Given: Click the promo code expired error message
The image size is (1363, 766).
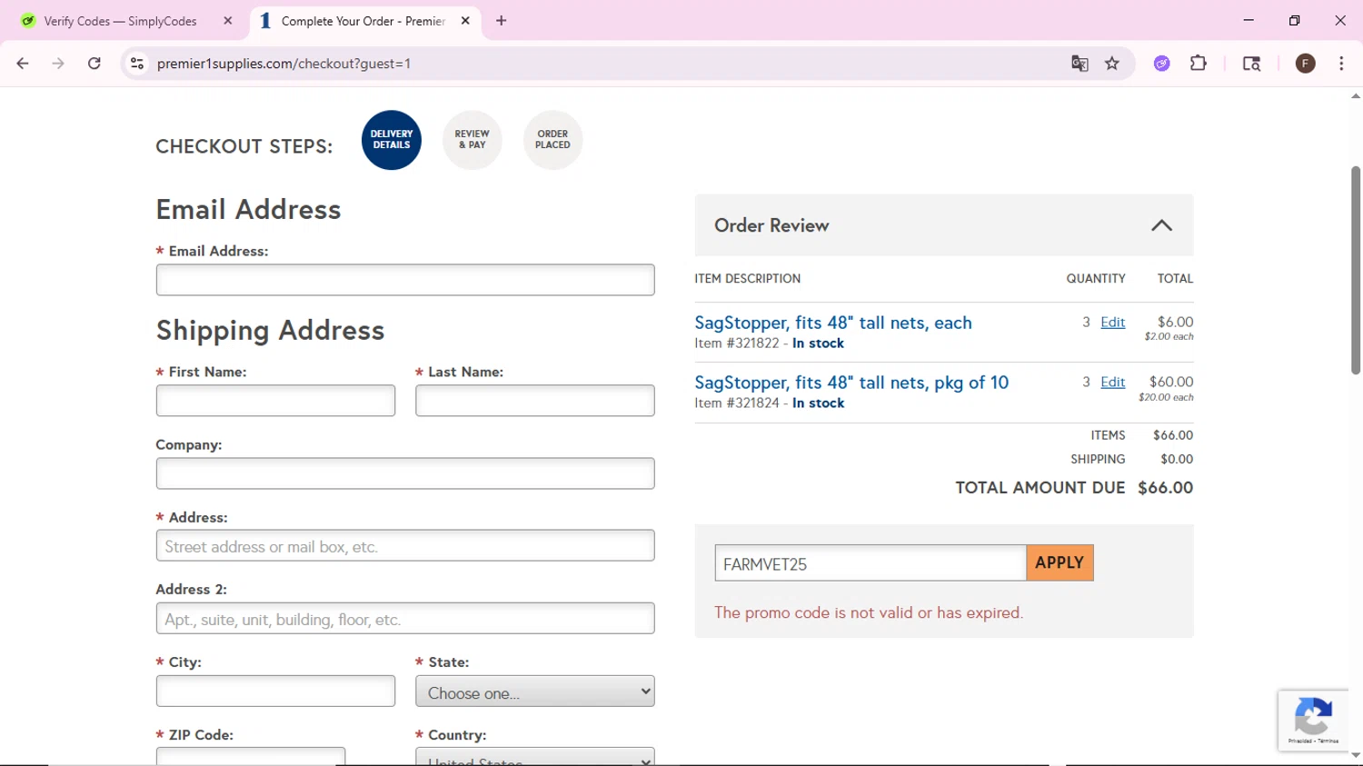Looking at the screenshot, I should pyautogui.click(x=869, y=612).
